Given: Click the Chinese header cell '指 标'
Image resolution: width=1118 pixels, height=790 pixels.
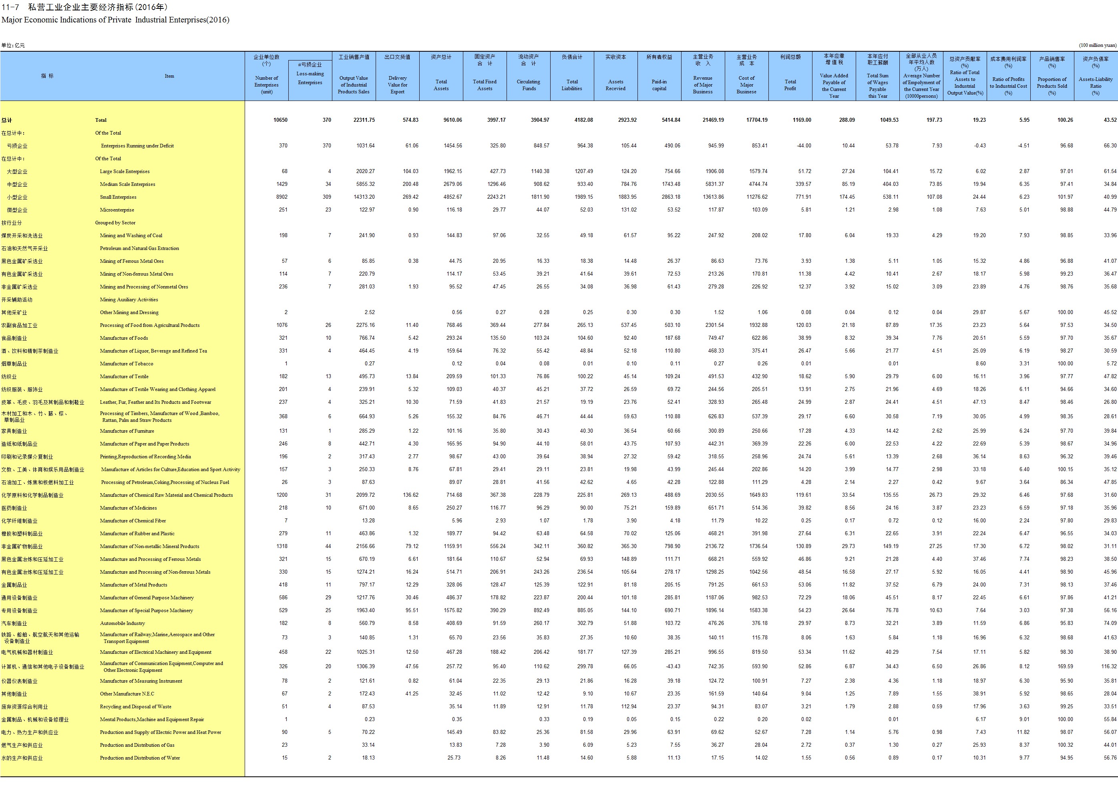Looking at the screenshot, I should (47, 76).
